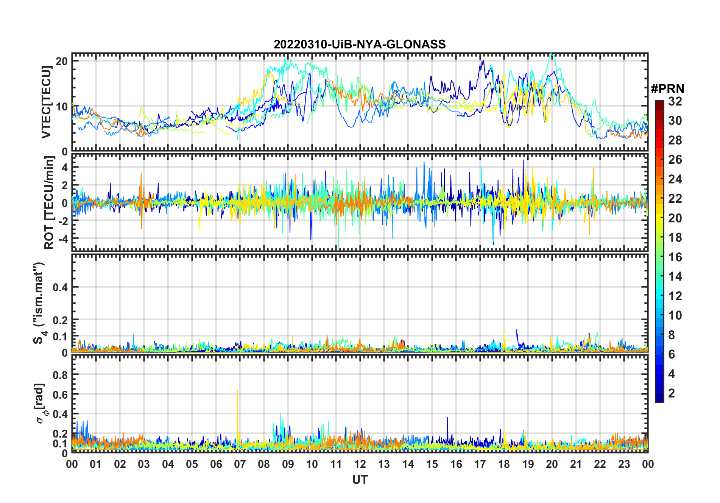The height and width of the screenshot is (503, 720).
Task: Click colorbar tick label 10
Action: pyautogui.click(x=675, y=315)
